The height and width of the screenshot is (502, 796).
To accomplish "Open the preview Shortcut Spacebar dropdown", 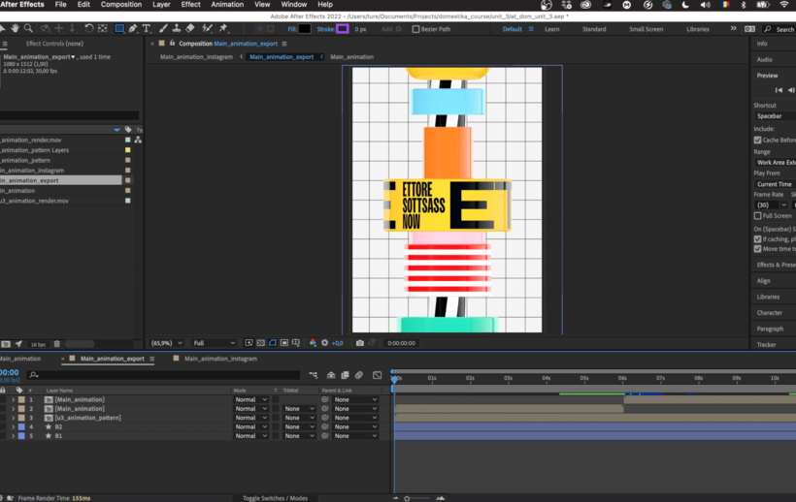I will pos(775,116).
